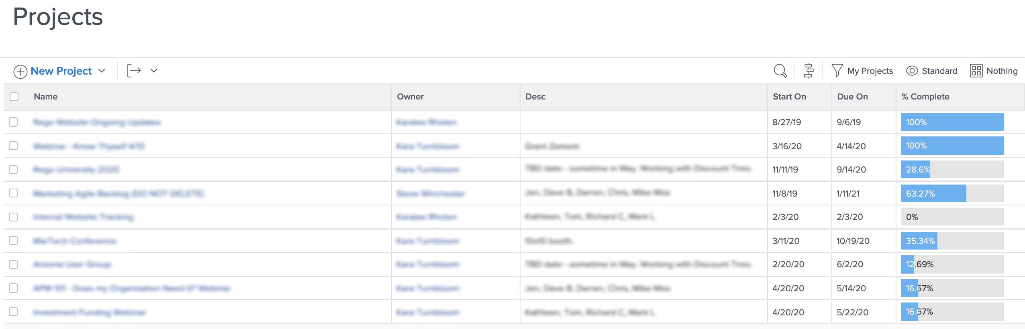Check the row starting 2/20/20
The height and width of the screenshot is (329, 1025).
click(x=13, y=264)
